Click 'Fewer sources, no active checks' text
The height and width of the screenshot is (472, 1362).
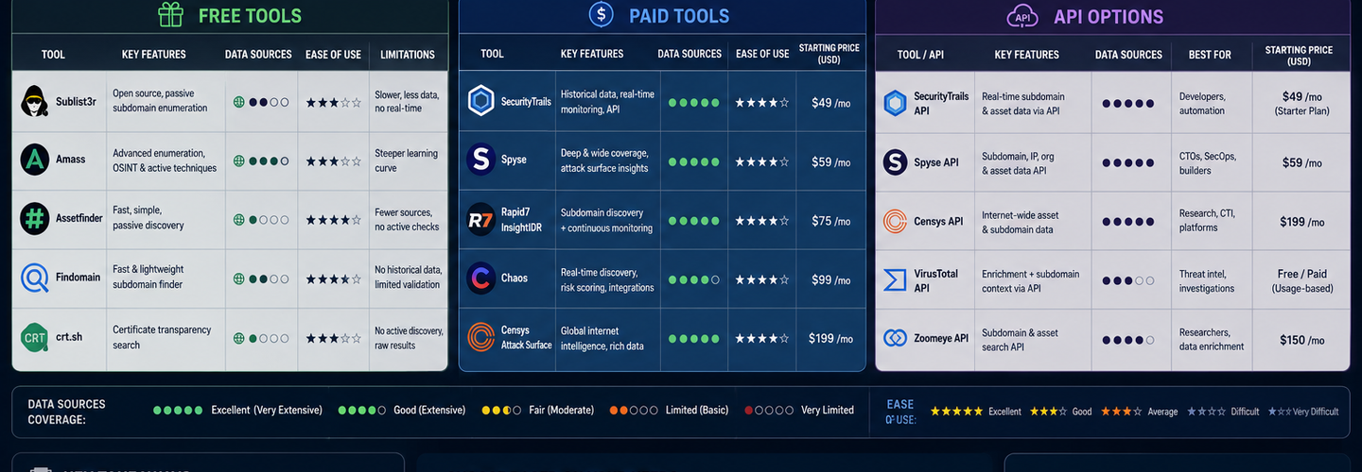pos(407,219)
